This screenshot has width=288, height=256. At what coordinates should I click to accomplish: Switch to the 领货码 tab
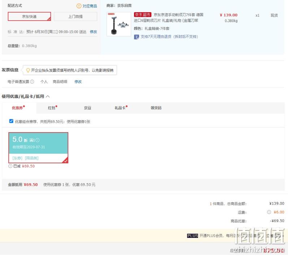pyautogui.click(x=156, y=108)
